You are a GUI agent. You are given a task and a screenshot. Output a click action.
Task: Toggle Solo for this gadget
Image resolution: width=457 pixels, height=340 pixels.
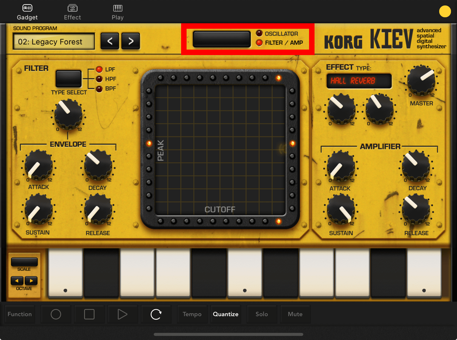[262, 314]
